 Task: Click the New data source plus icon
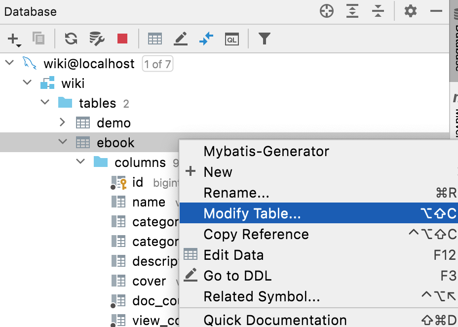(14, 39)
